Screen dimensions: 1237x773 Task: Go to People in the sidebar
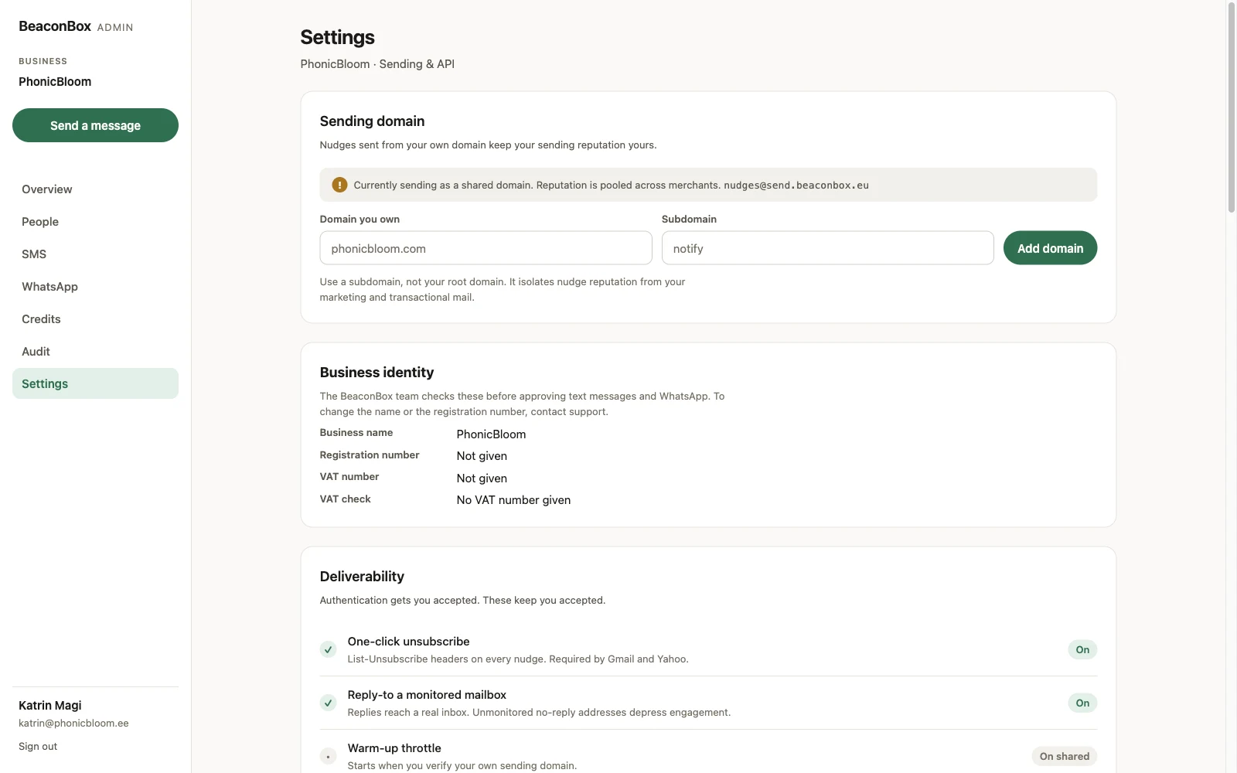pyautogui.click(x=95, y=222)
